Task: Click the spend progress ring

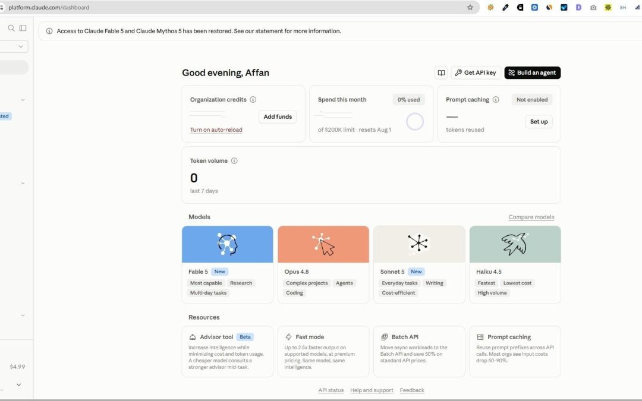Action: point(415,122)
